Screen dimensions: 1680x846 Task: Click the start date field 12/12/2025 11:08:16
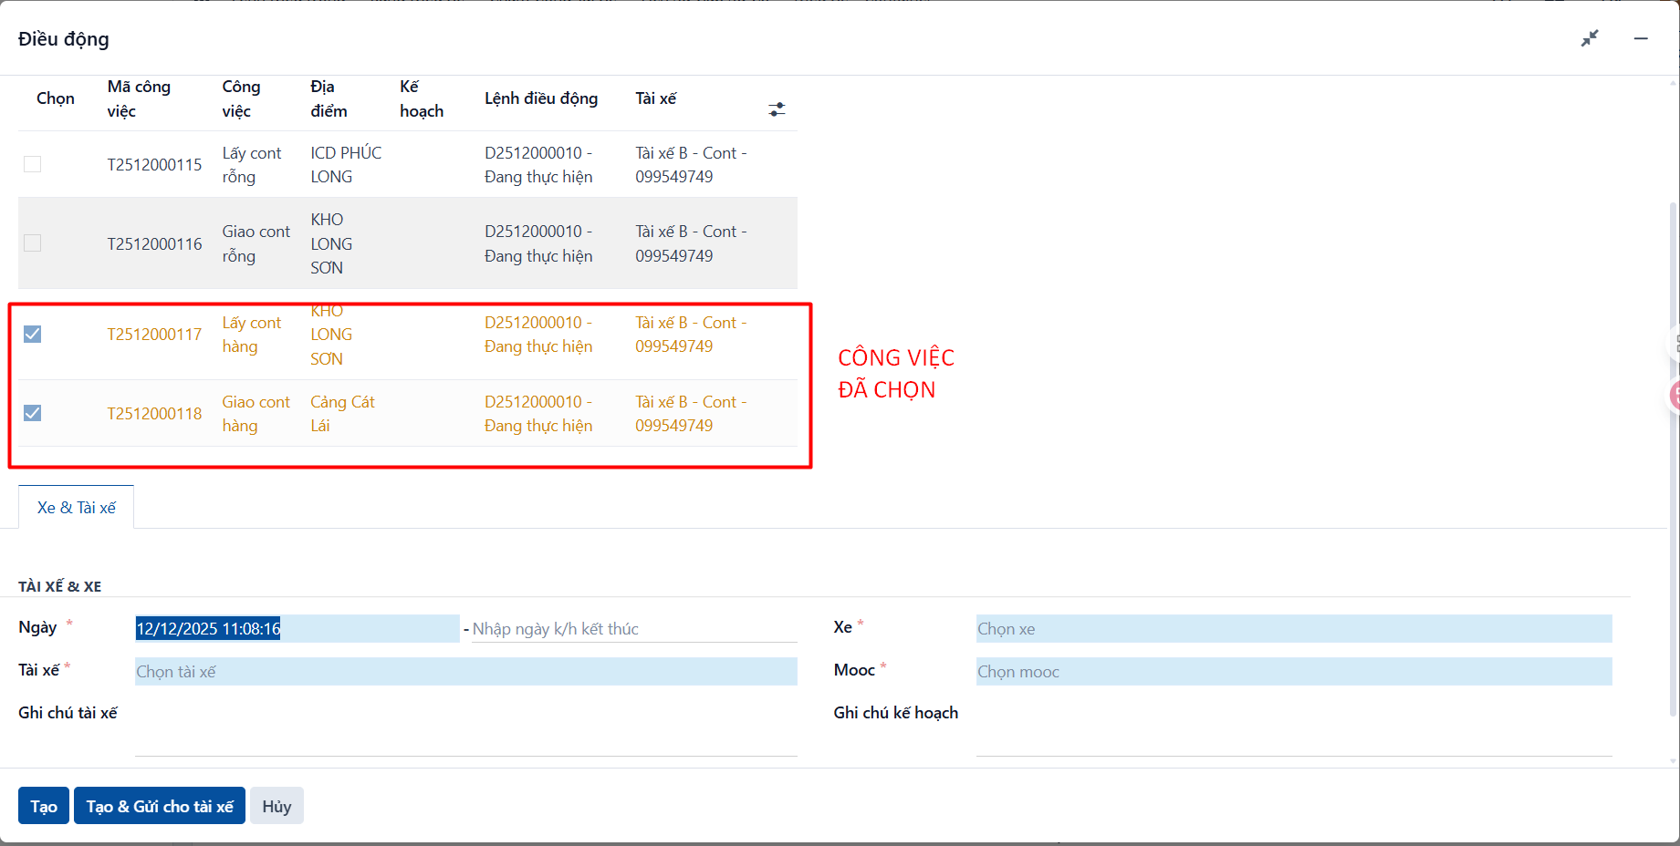(x=297, y=629)
